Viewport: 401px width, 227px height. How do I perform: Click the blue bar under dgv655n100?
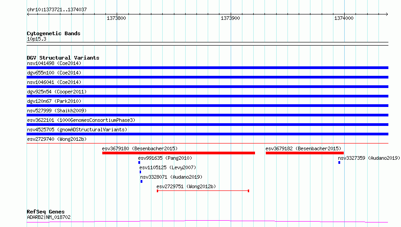[x=207, y=77]
